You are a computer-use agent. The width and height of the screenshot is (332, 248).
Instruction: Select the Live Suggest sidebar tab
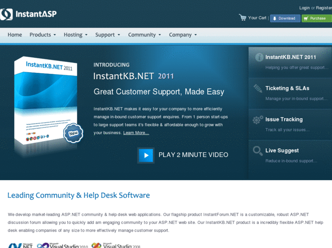[x=290, y=156]
